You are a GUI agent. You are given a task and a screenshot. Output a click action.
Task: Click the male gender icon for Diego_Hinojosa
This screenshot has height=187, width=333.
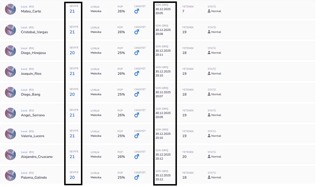point(137,53)
